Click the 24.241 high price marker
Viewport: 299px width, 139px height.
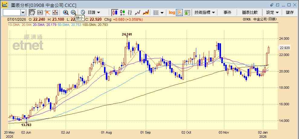point(127,34)
